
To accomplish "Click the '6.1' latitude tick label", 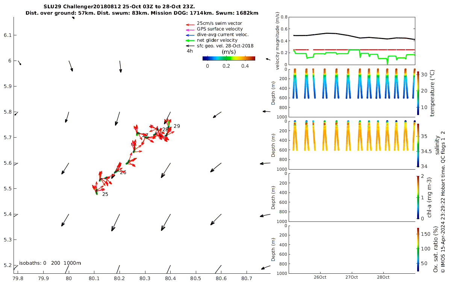I will pos(8,35).
